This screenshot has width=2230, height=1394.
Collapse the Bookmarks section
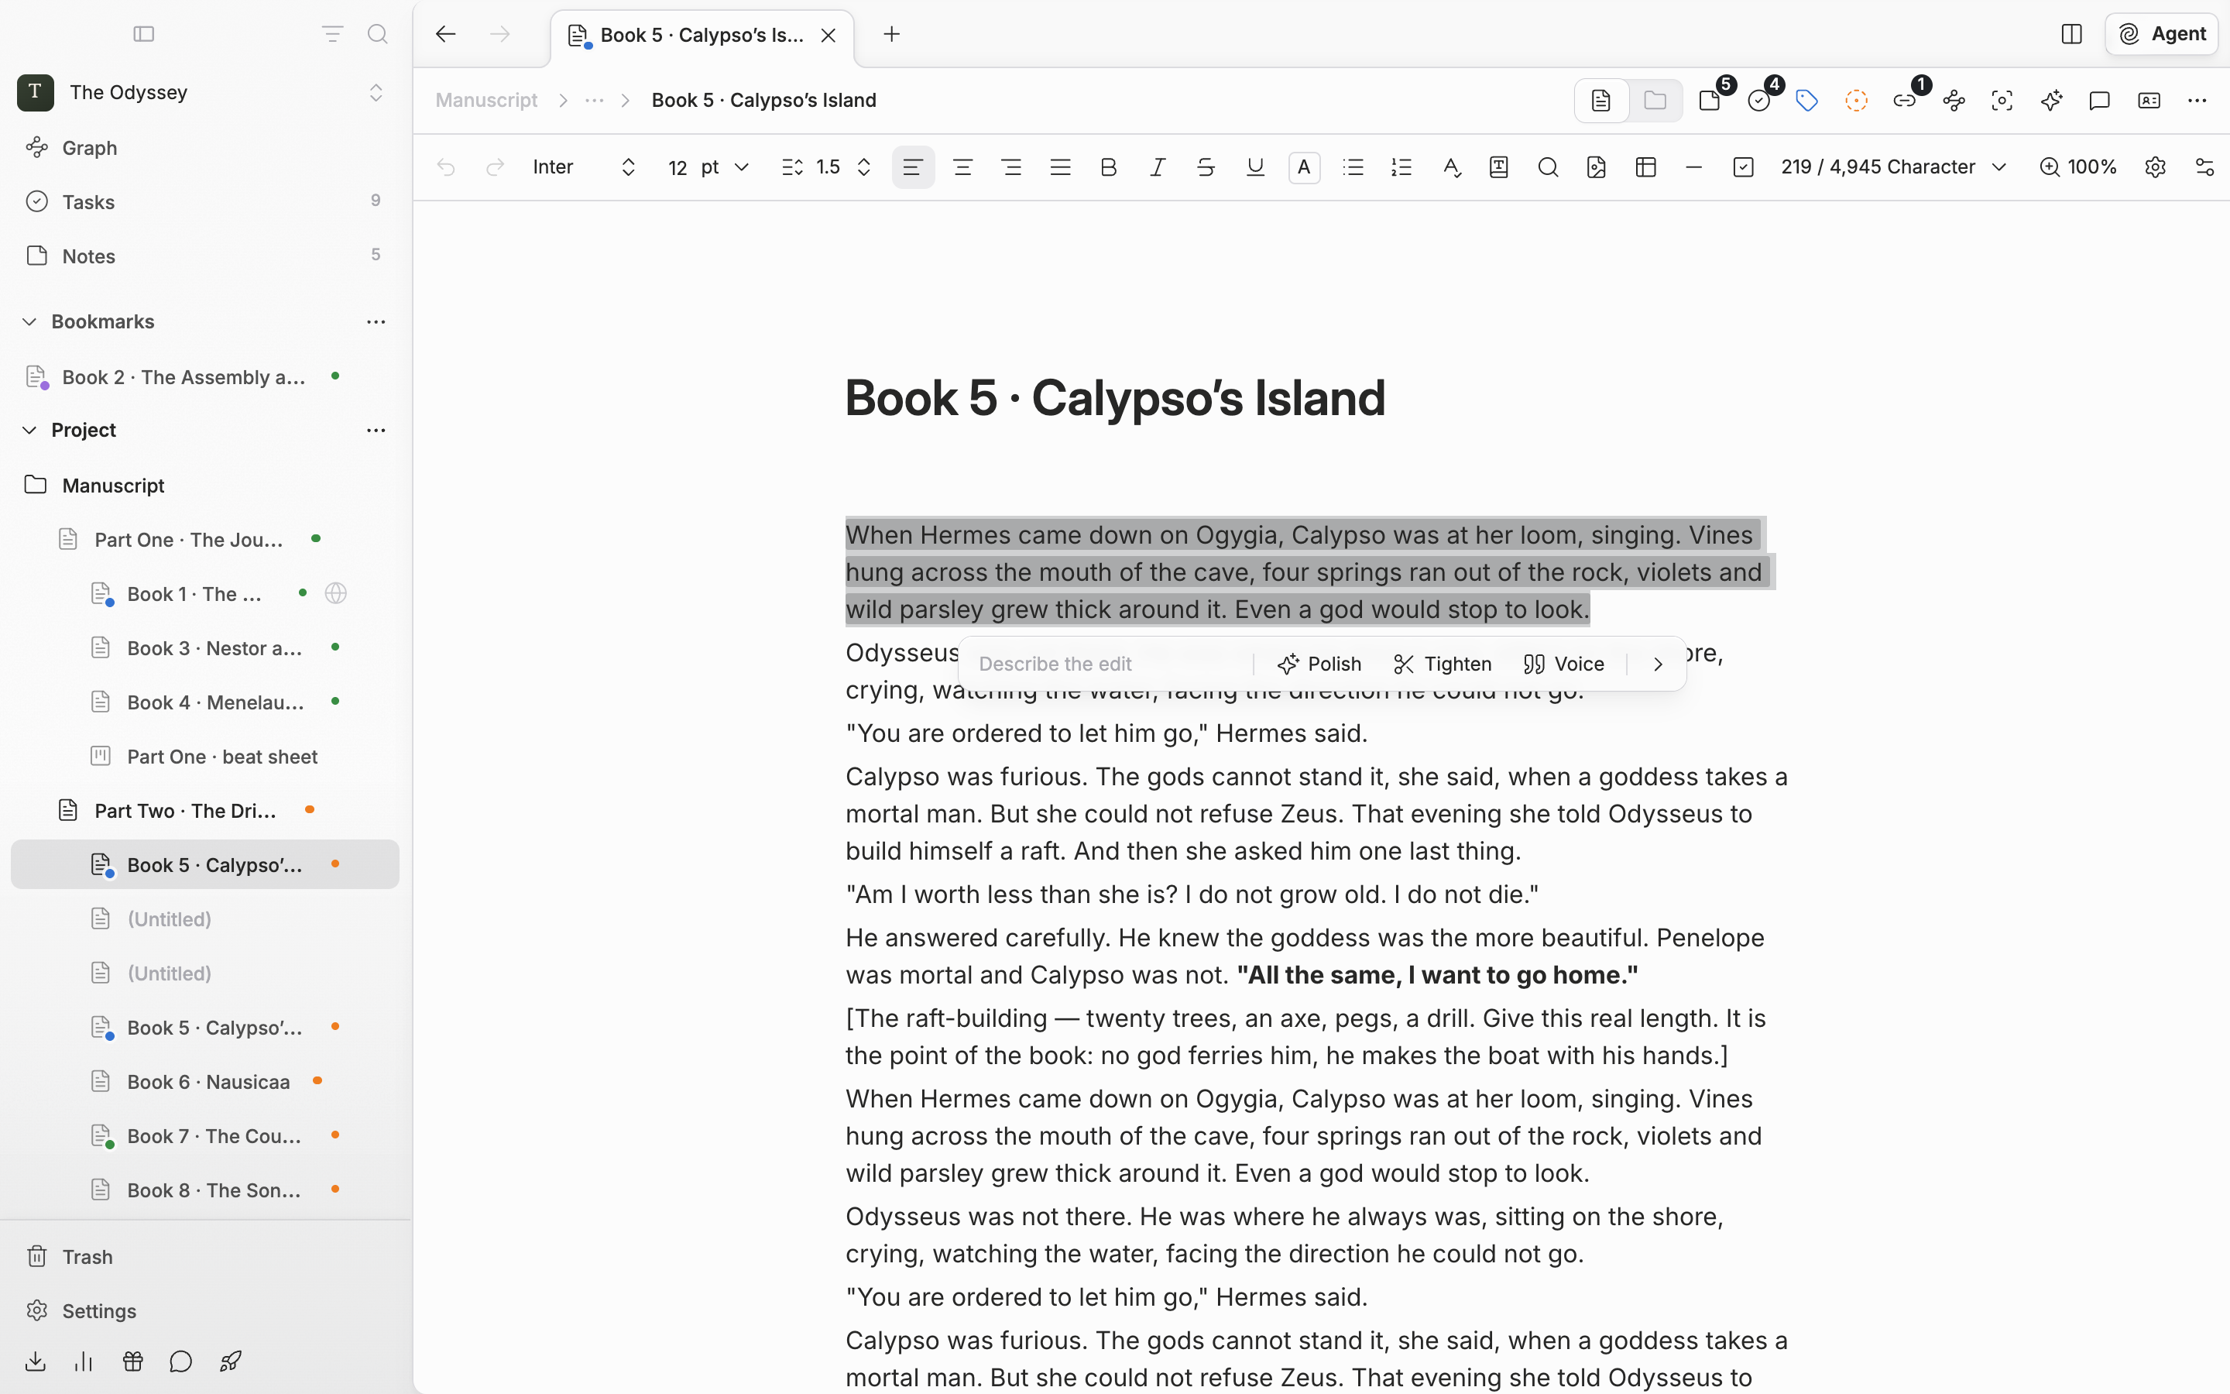tap(29, 321)
